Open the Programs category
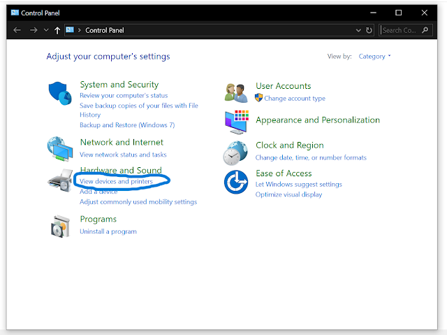 point(98,219)
